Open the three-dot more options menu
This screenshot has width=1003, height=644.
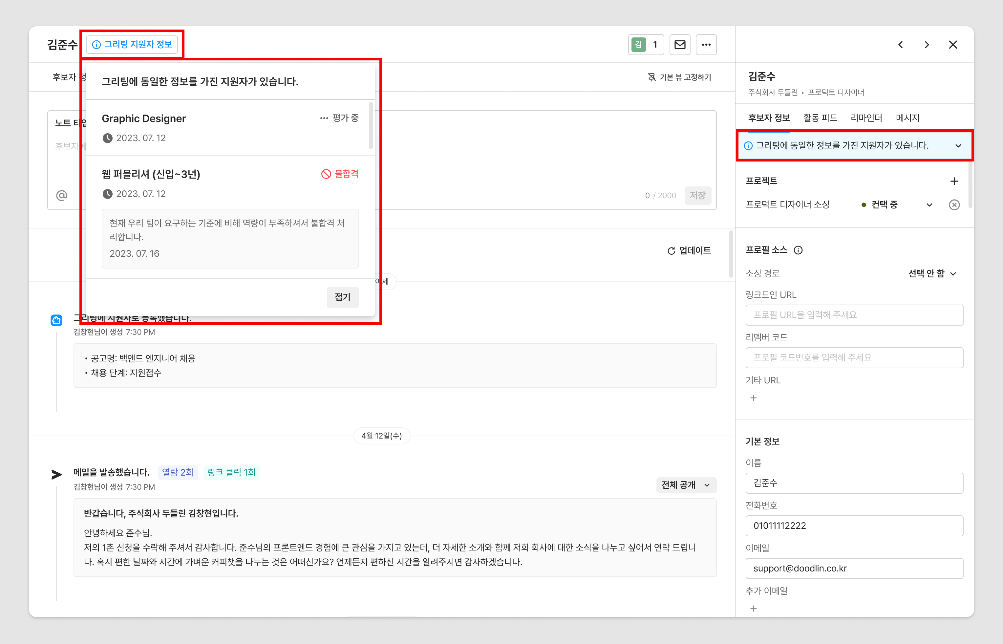click(706, 45)
